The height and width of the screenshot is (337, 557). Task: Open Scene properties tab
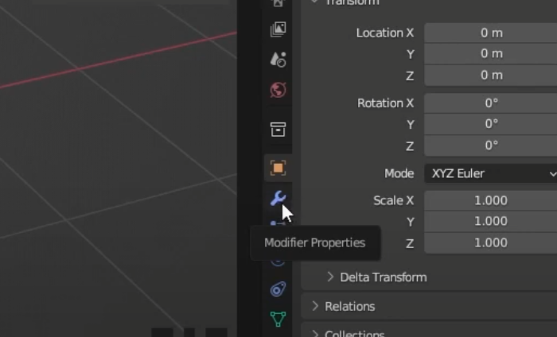(x=278, y=60)
